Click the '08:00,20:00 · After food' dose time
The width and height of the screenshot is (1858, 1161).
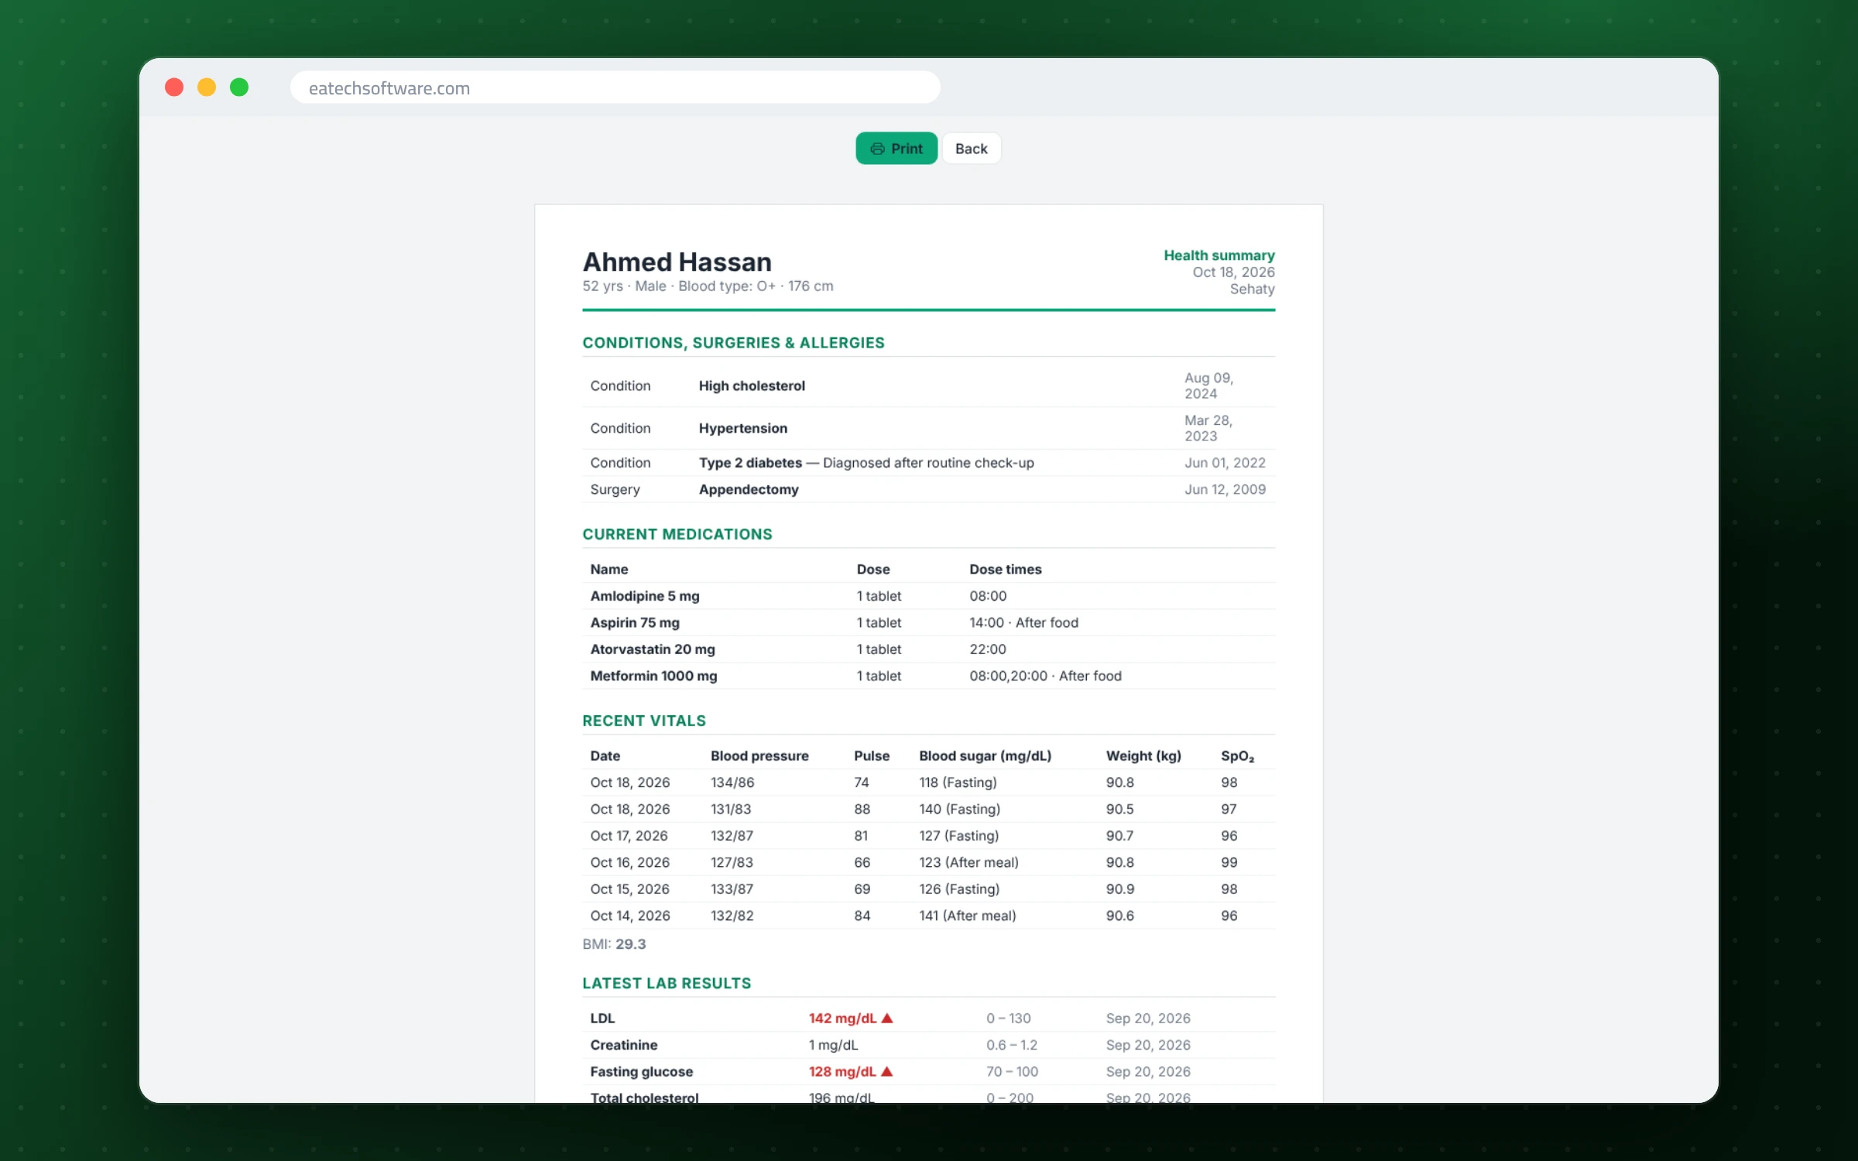click(x=1045, y=676)
